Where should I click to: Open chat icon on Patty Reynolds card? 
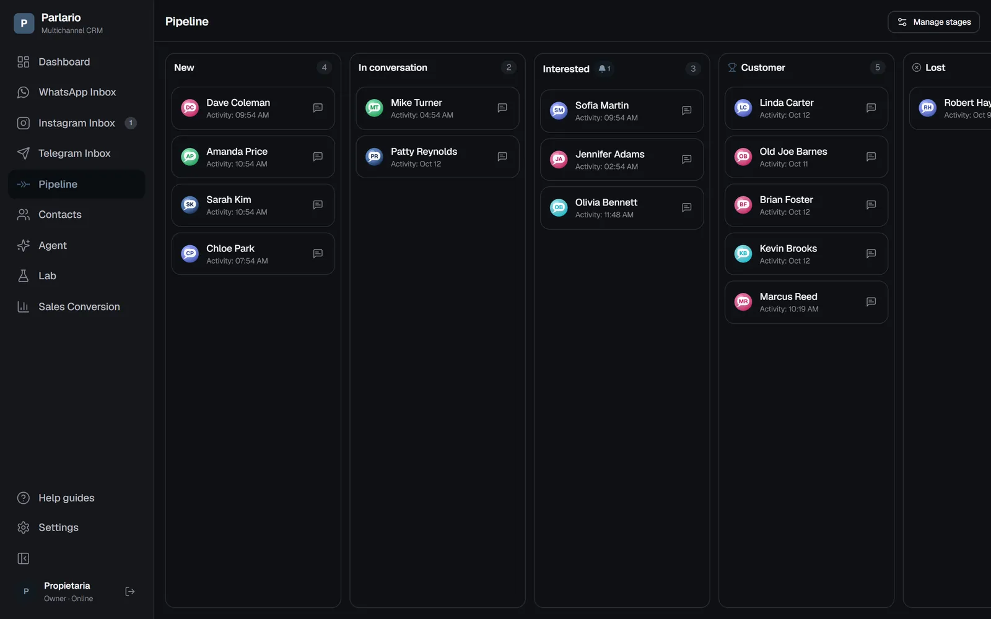click(502, 157)
